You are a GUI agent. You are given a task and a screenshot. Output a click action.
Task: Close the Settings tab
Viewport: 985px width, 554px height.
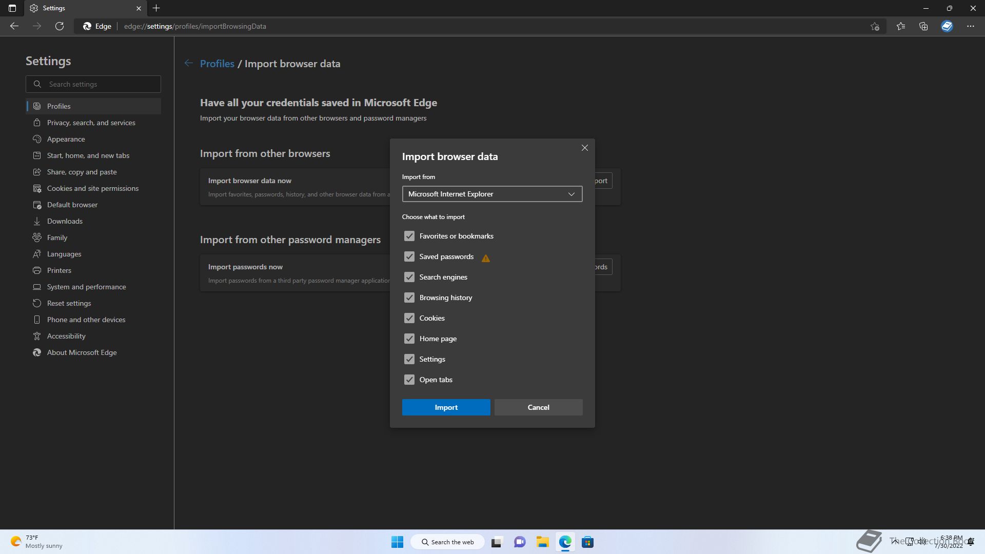[x=139, y=8]
